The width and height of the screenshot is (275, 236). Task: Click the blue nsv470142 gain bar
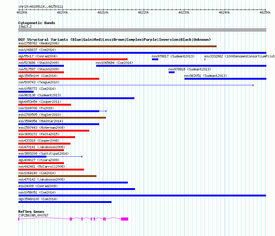(x=73, y=183)
